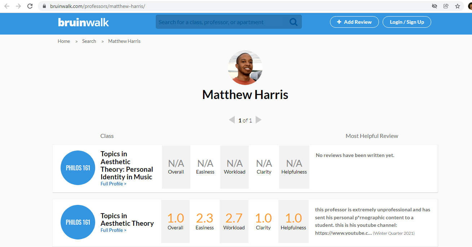Click the Winter Quarter 2021 label
This screenshot has width=472, height=247.
pos(394,233)
